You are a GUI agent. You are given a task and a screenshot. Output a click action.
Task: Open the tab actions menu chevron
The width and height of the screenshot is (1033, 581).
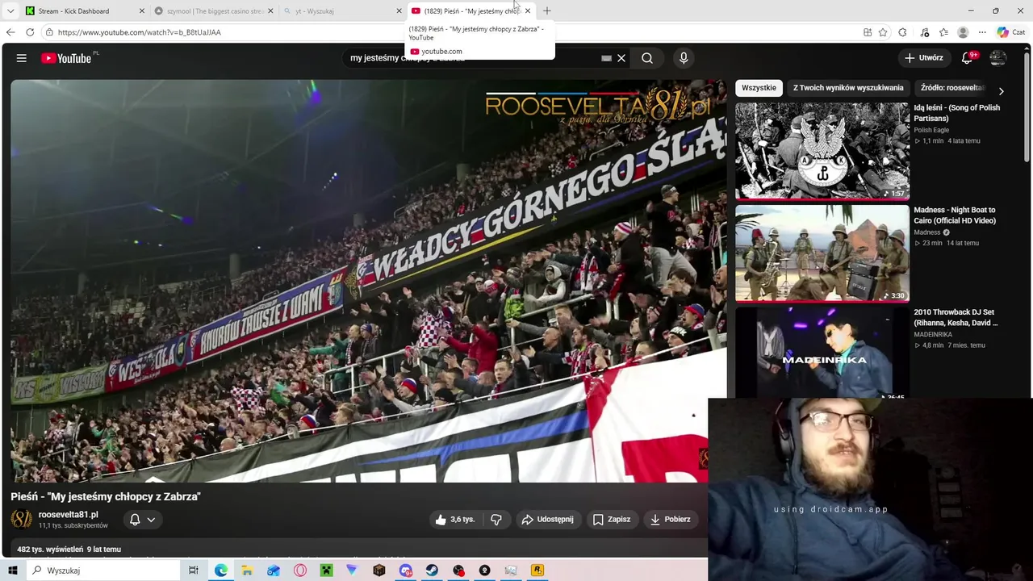coord(10,11)
